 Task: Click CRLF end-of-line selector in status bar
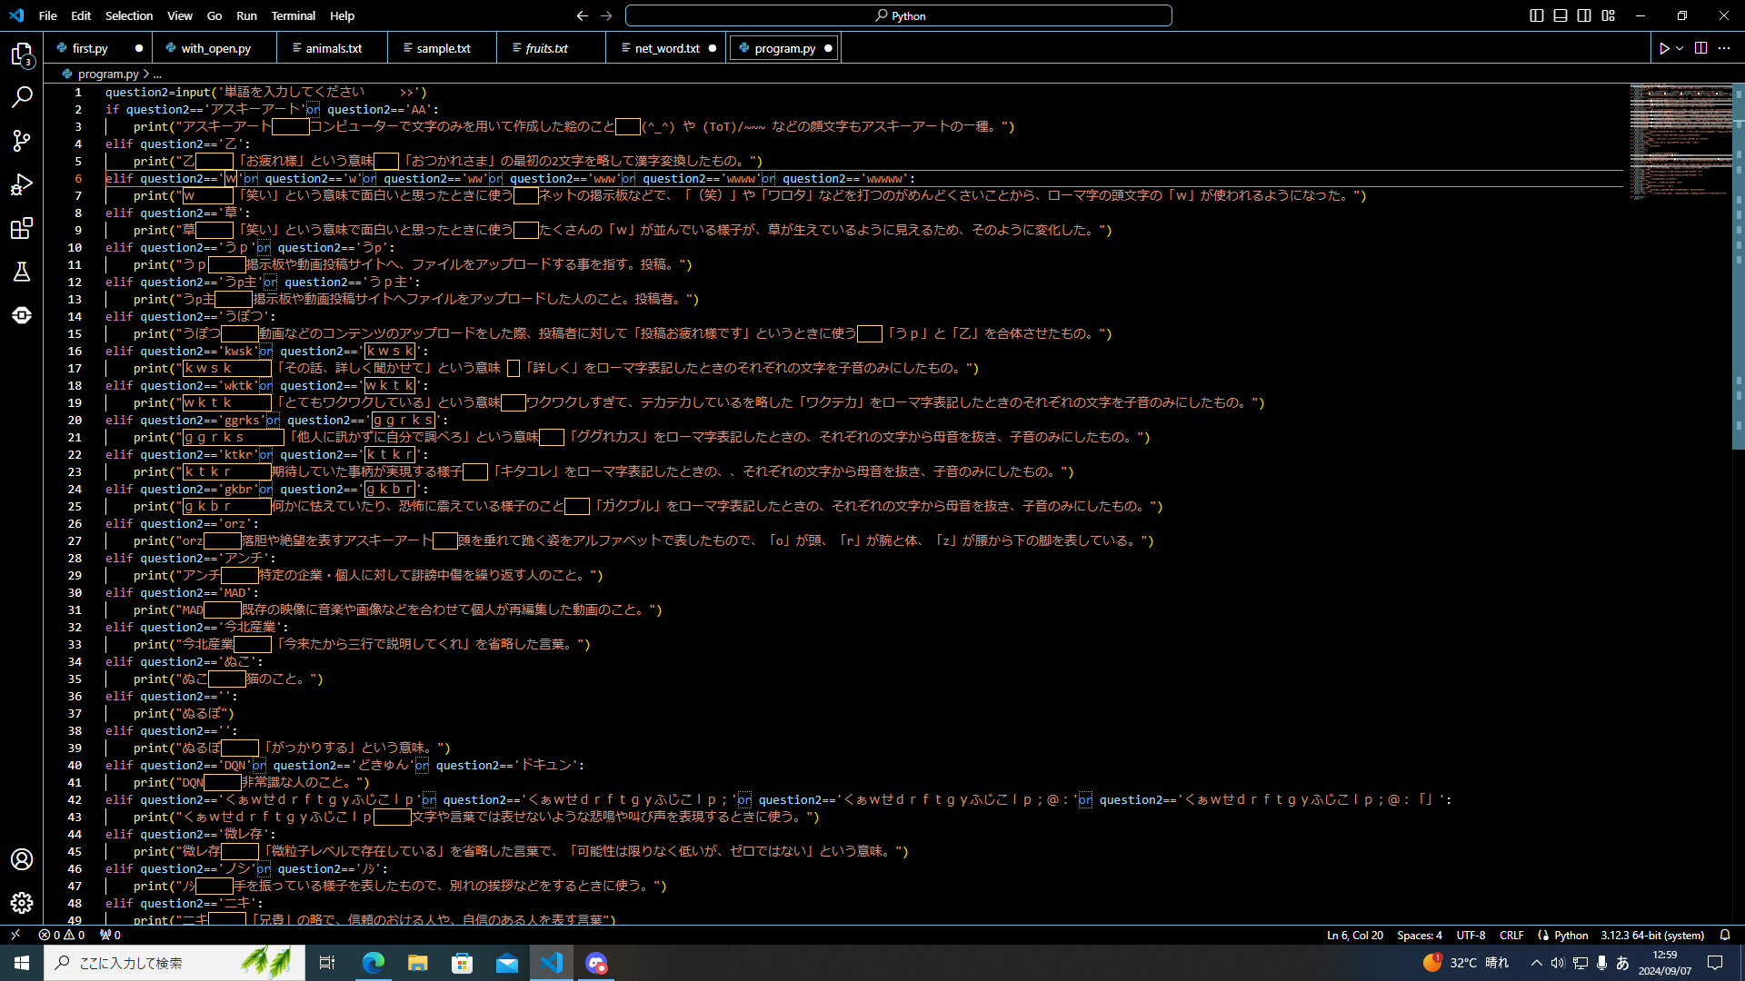pos(1511,935)
